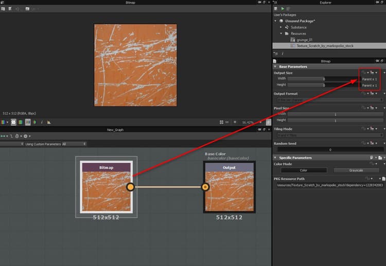The height and width of the screenshot is (266, 386).
Task: Click the PKG Resource Path field
Action: coord(330,185)
